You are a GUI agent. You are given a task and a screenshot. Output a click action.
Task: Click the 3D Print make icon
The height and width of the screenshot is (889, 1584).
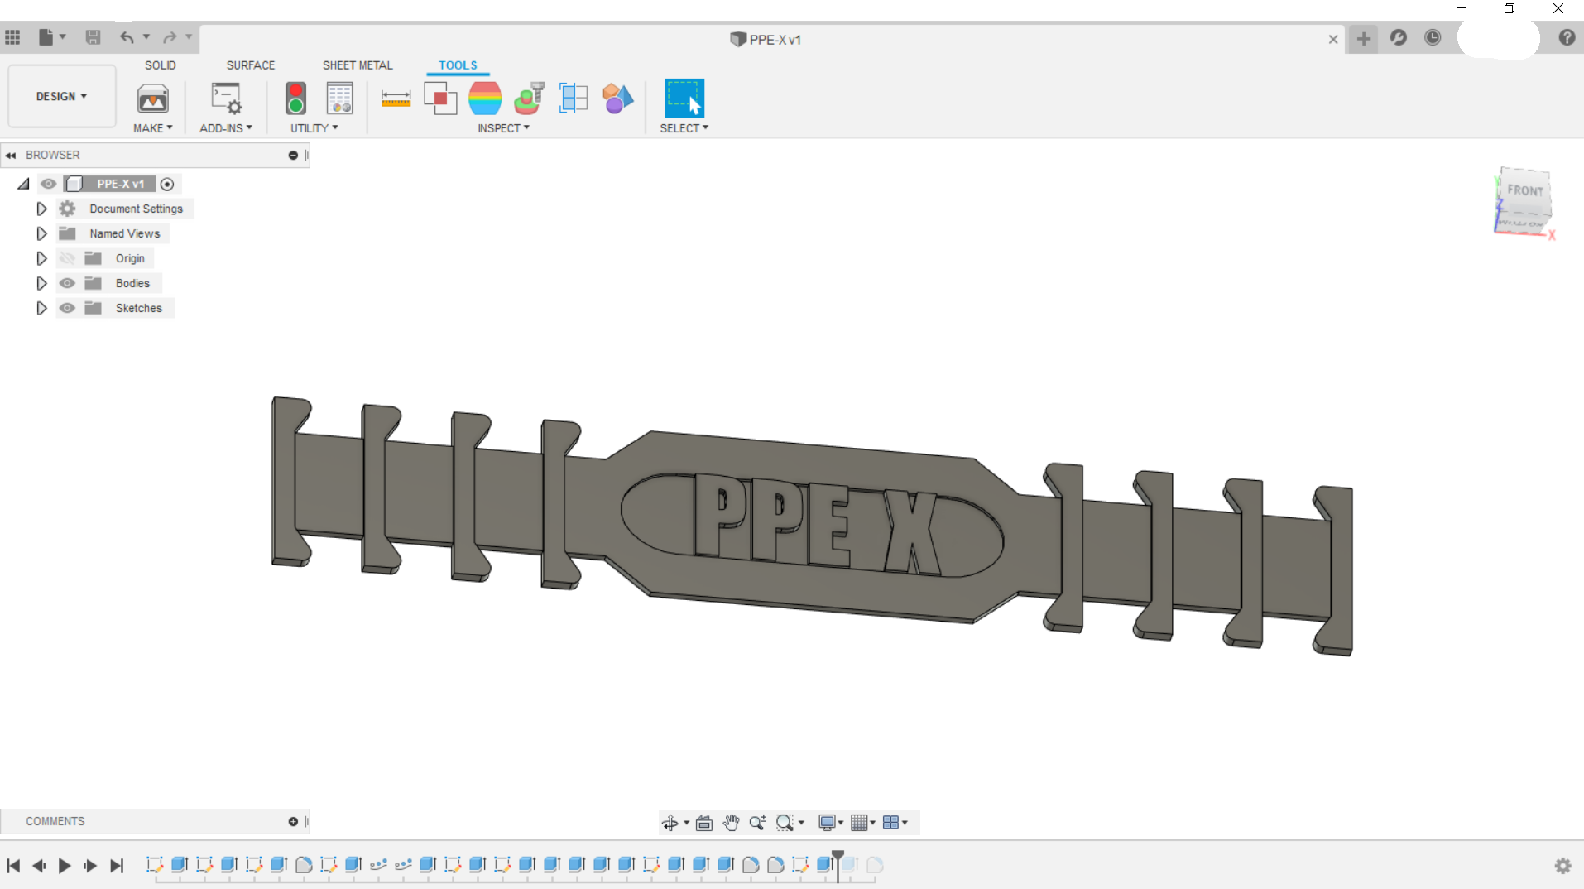coord(152,99)
